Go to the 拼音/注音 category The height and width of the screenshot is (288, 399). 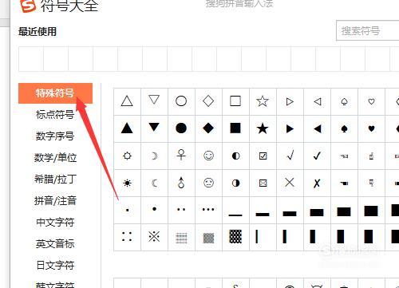point(55,201)
